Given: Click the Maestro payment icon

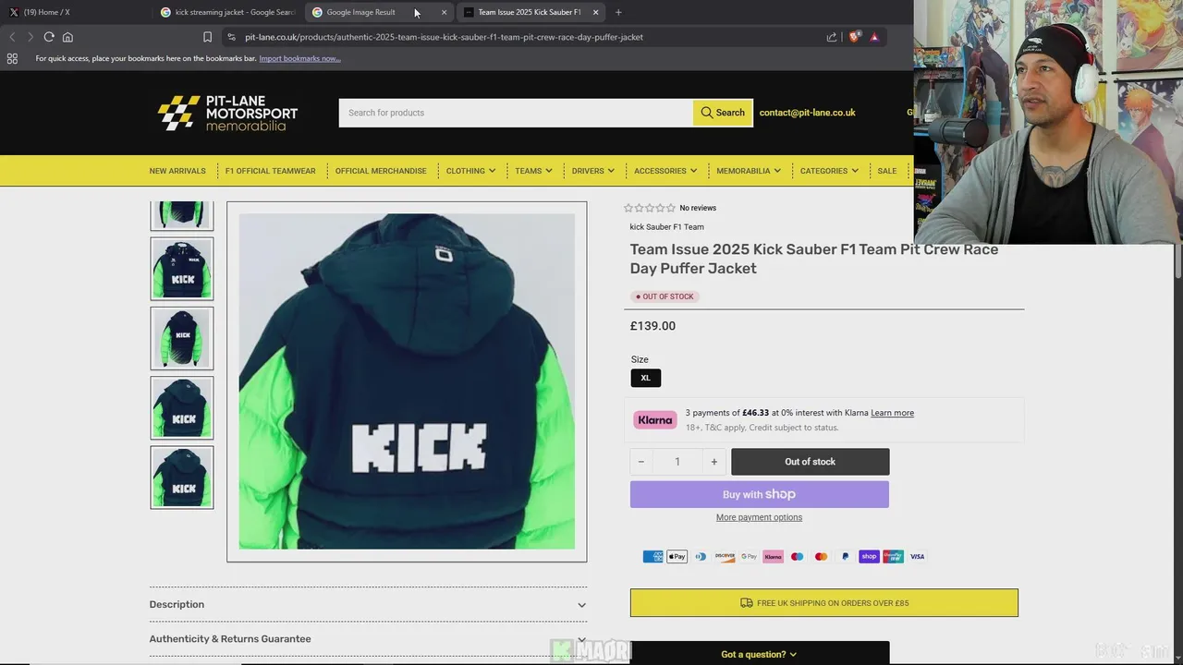Looking at the screenshot, I should pos(797,556).
